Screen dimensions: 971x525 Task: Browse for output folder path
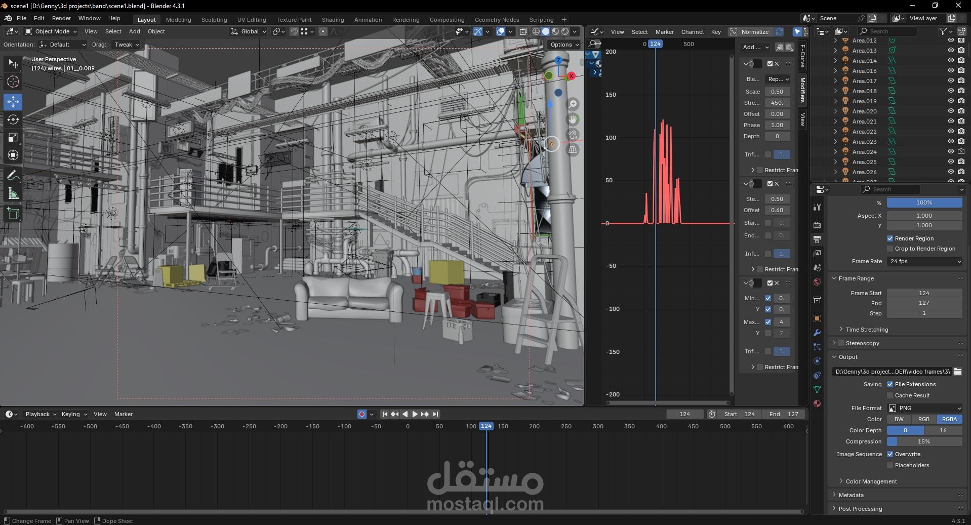(x=957, y=372)
